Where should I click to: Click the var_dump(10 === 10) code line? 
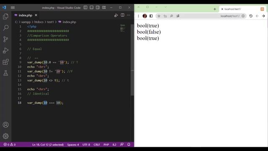[45, 103]
